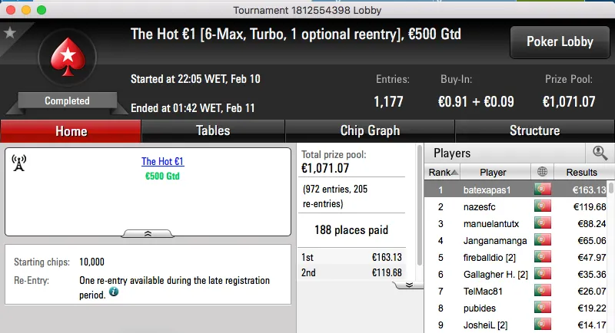
Task: Collapse the tournament info panel
Action: [x=148, y=232]
